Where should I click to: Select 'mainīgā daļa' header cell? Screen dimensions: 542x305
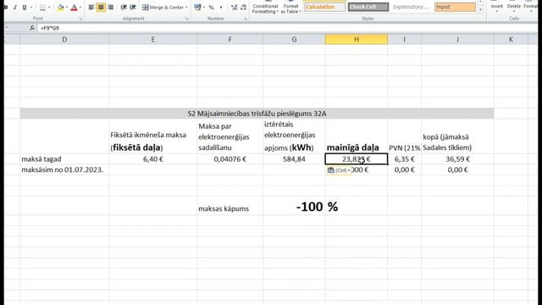(357, 136)
